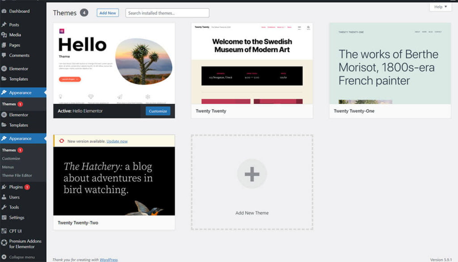The height and width of the screenshot is (262, 458).
Task: Click the Plugins plug icon
Action: [x=4, y=187]
